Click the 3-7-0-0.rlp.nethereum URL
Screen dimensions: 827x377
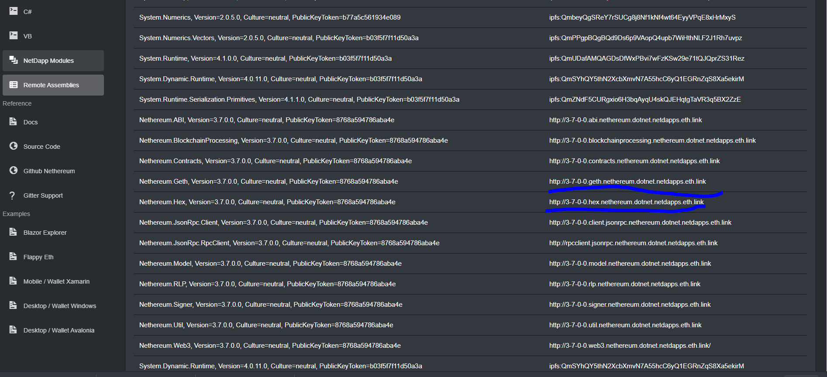pos(625,284)
